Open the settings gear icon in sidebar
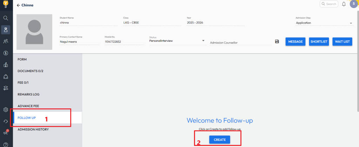Image resolution: width=359 pixels, height=147 pixels. pyautogui.click(x=6, y=110)
